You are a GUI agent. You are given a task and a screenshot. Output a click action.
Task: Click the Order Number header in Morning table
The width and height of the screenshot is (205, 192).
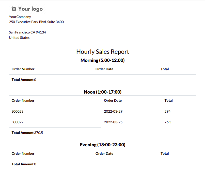coord(23,69)
